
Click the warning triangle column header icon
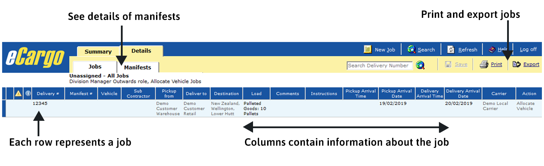(x=18, y=94)
